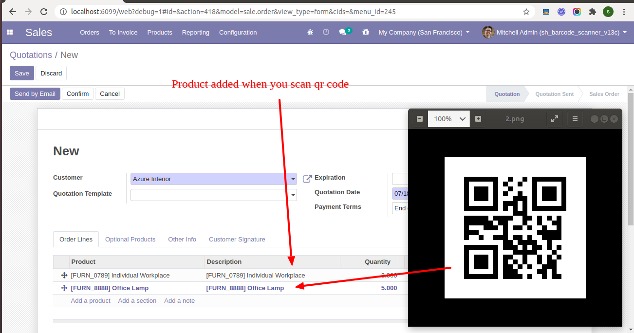
Task: Click Mitchell Admin avatar picture
Action: (x=488, y=32)
